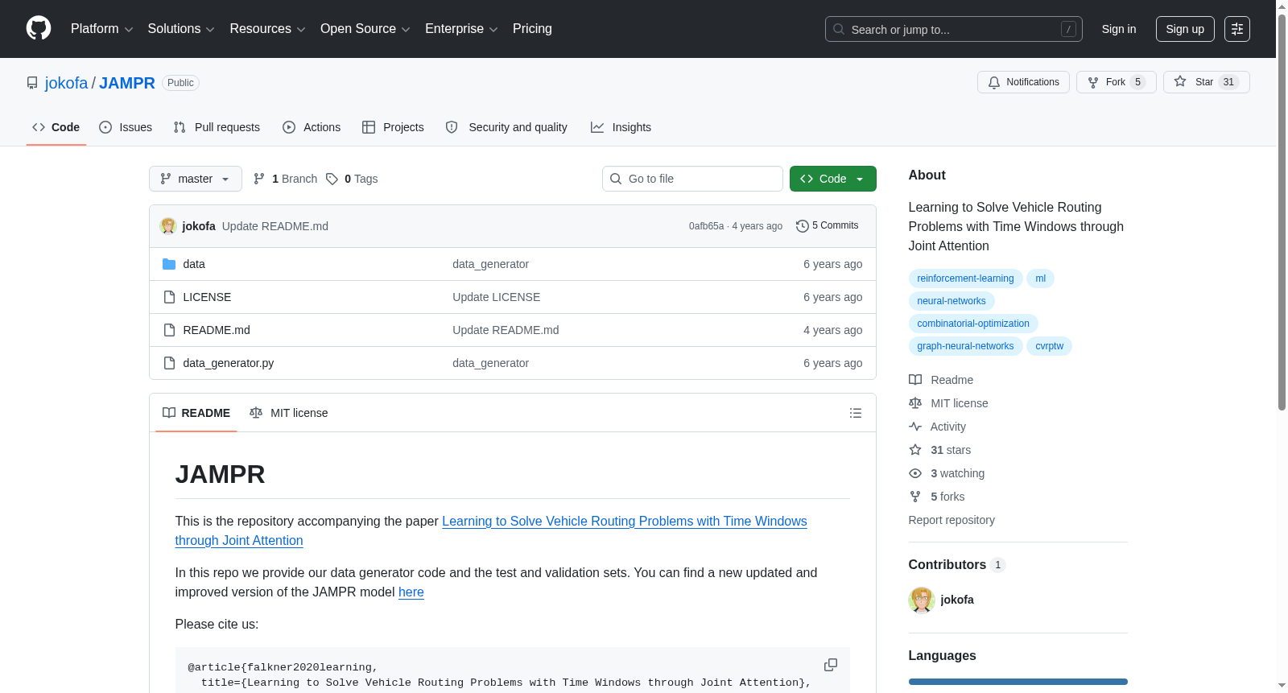Click the Sign in link
Screen dimensions: 1288x693
pyautogui.click(x=1119, y=29)
